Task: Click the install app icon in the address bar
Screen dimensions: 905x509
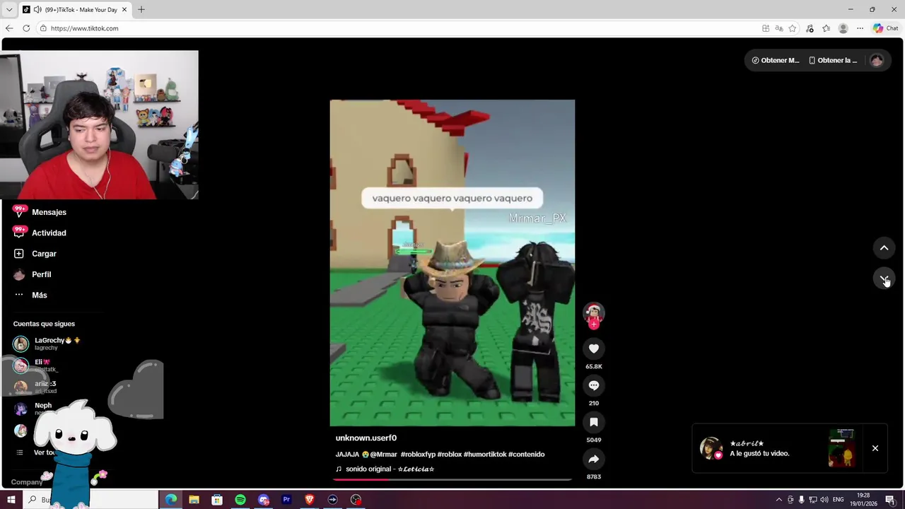Action: point(766,28)
